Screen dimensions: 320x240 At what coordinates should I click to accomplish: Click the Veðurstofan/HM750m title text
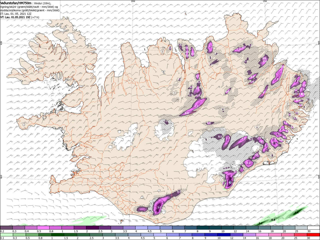16,3
